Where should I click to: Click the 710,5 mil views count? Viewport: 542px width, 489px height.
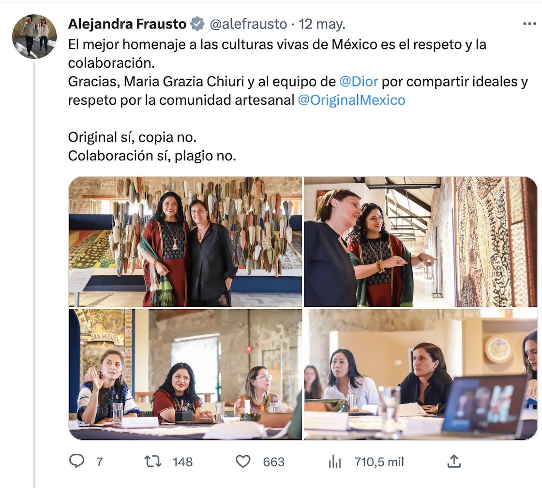coord(379,462)
